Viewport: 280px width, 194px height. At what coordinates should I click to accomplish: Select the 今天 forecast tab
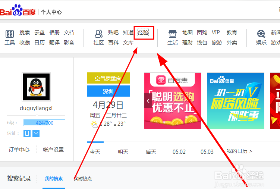pyautogui.click(x=95, y=152)
